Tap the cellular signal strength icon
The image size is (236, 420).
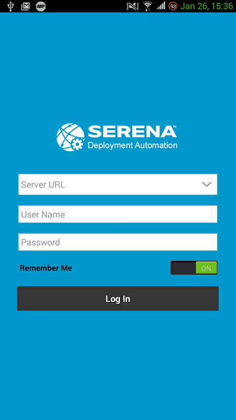(x=161, y=6)
